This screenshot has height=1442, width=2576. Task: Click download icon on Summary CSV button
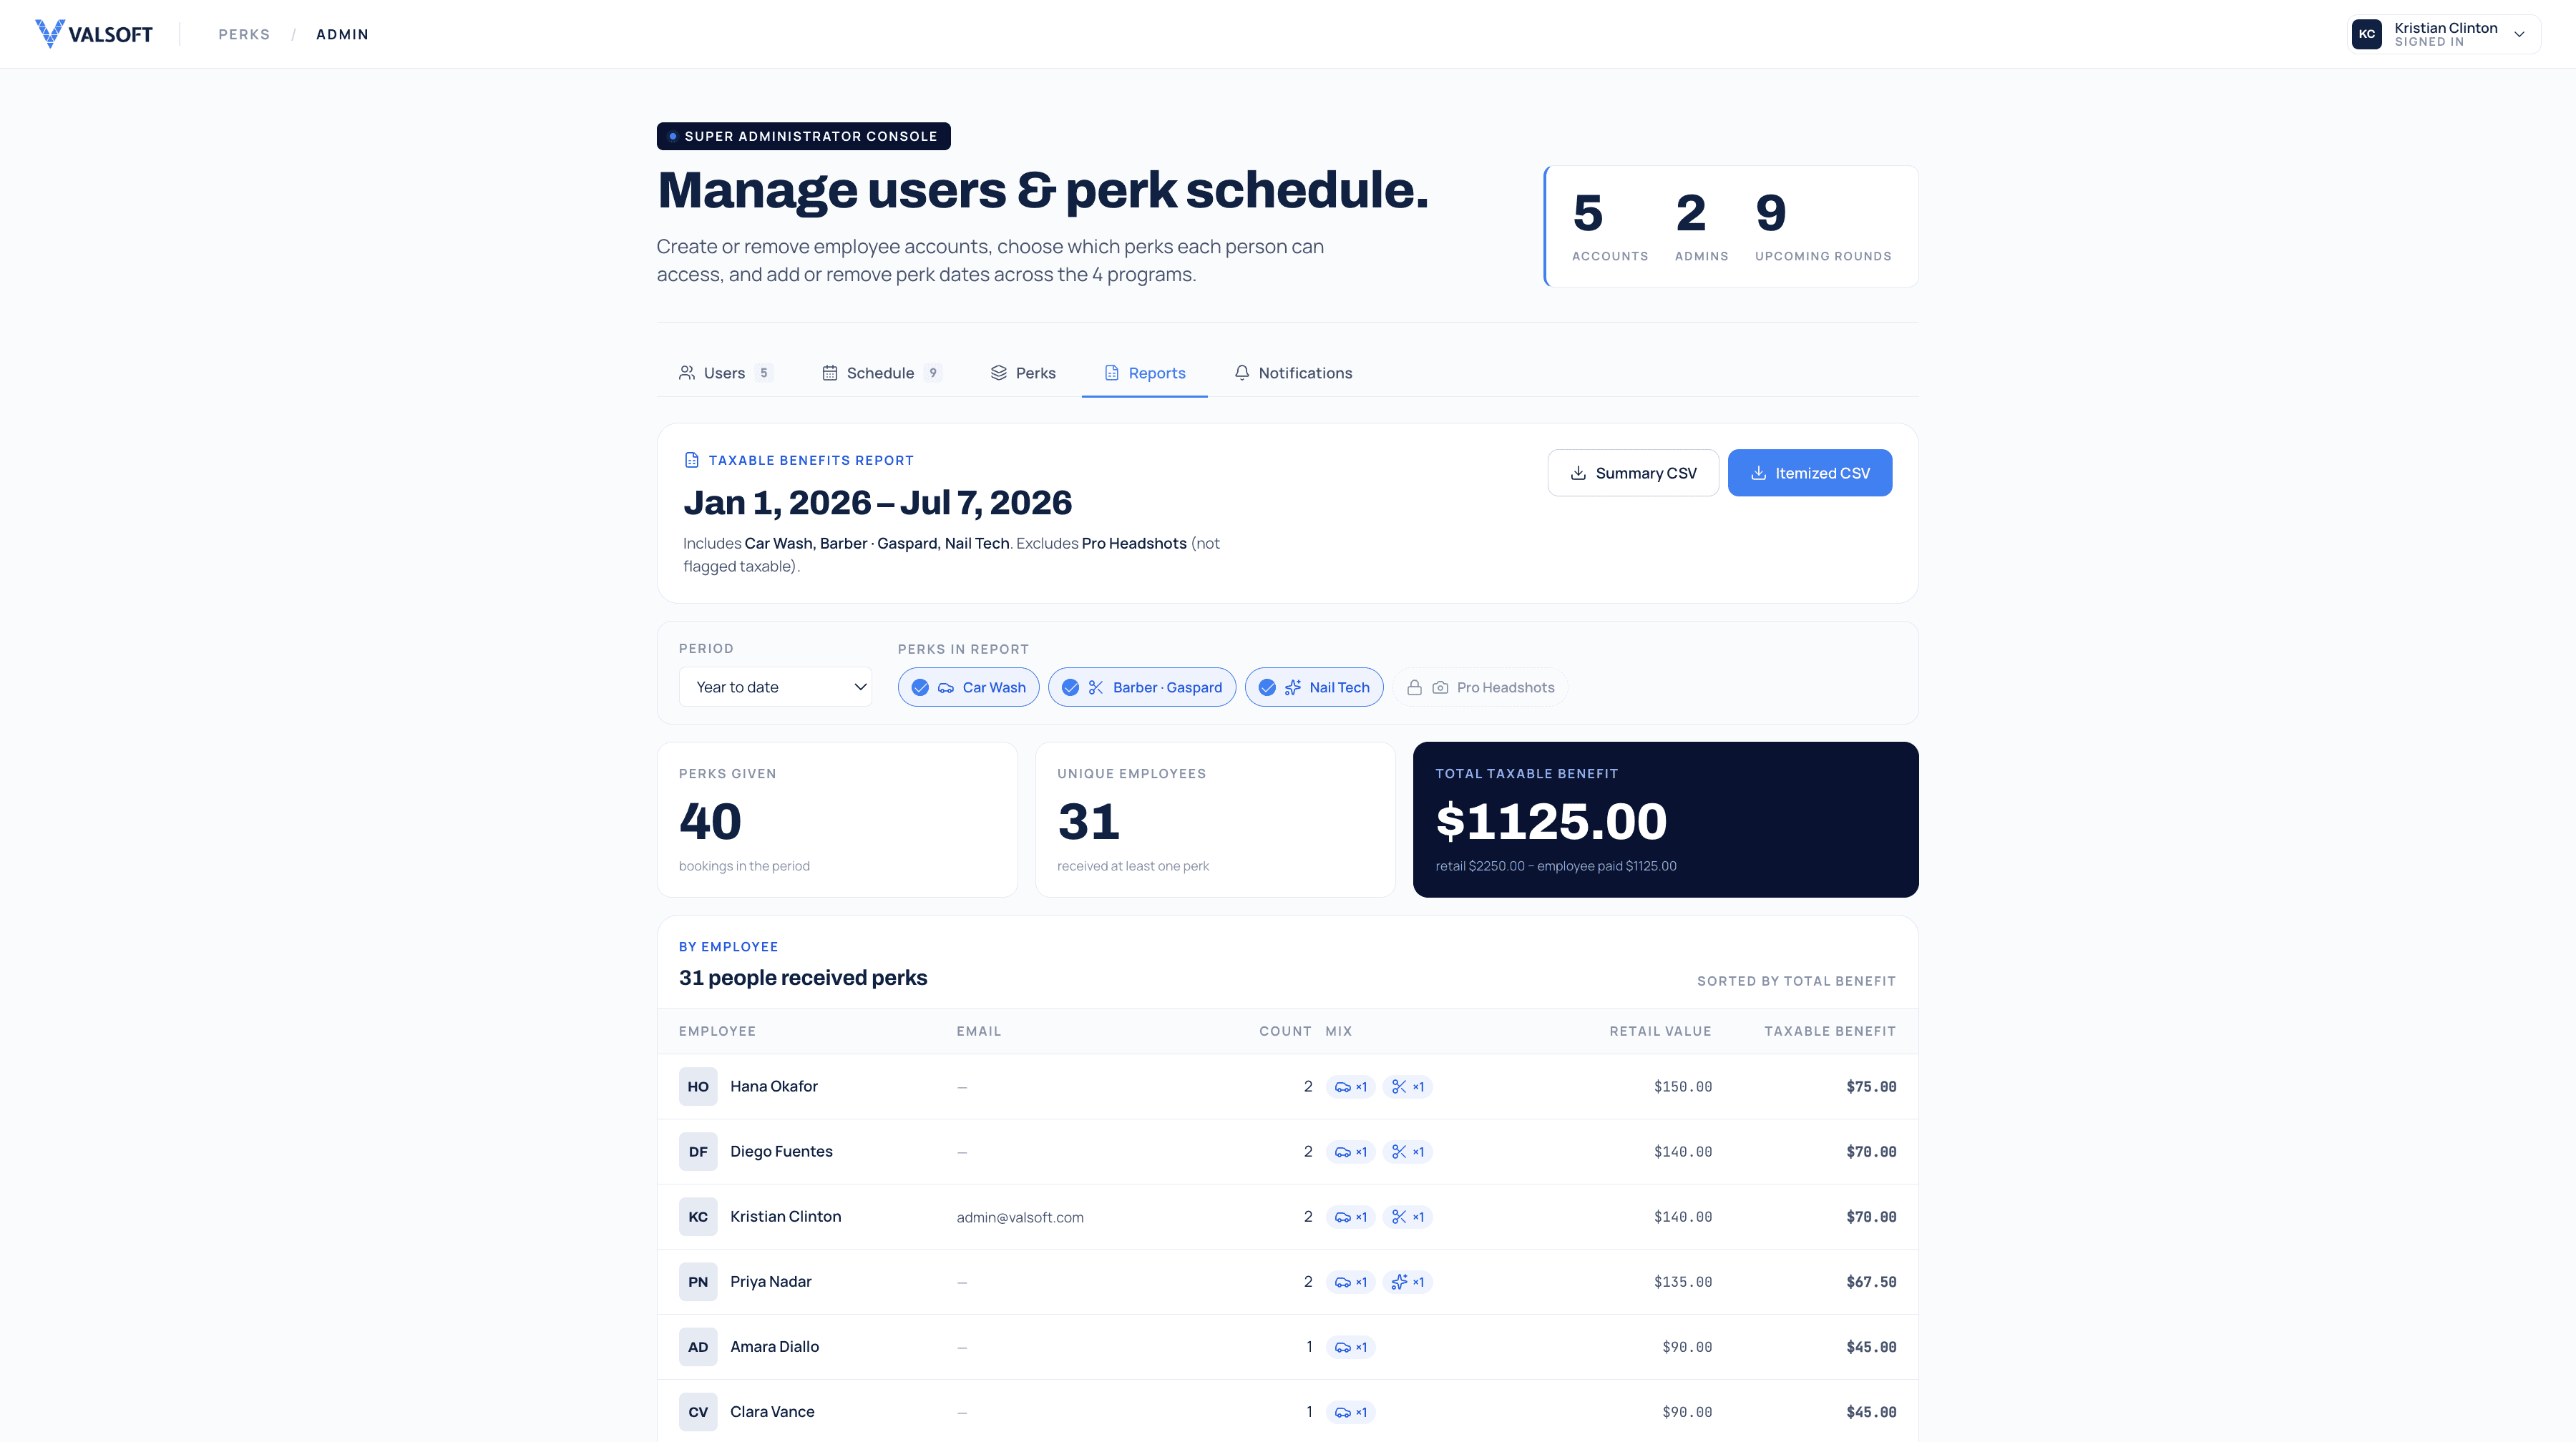click(x=1578, y=473)
